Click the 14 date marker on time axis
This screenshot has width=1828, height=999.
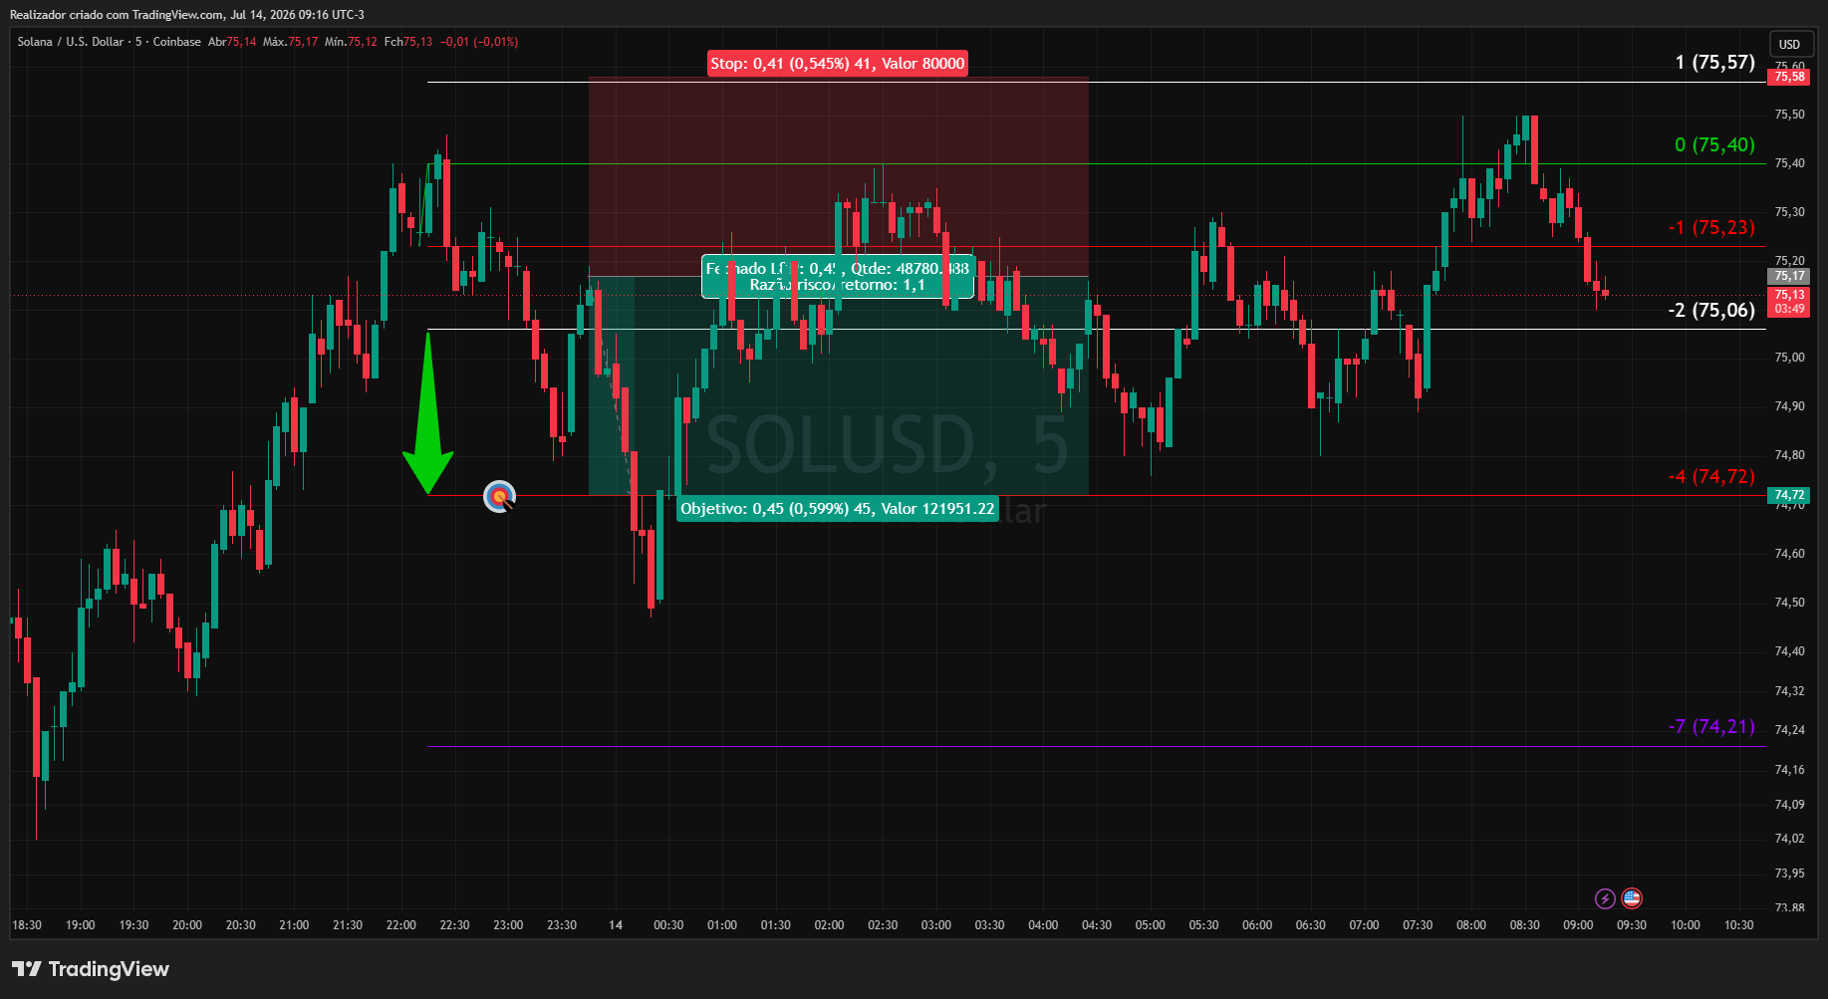pos(616,925)
